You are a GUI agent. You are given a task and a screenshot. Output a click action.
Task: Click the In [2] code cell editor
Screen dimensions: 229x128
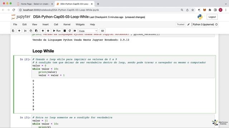[123, 67]
